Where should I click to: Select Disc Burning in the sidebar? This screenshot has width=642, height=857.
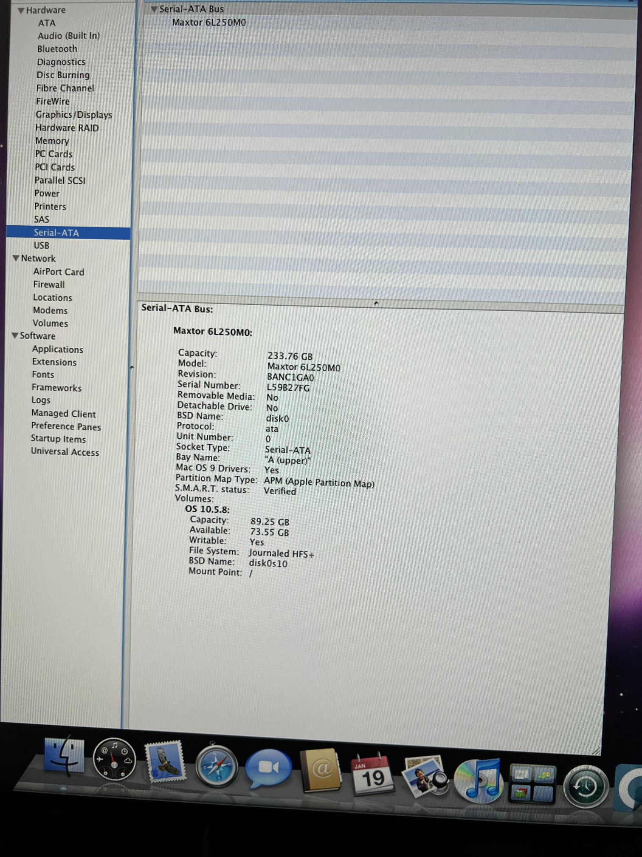(x=63, y=75)
